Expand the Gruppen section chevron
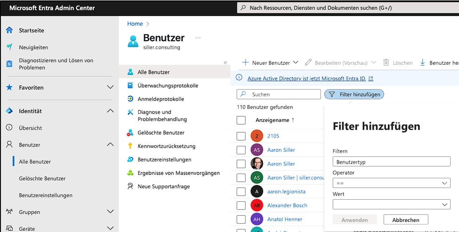 (x=110, y=211)
